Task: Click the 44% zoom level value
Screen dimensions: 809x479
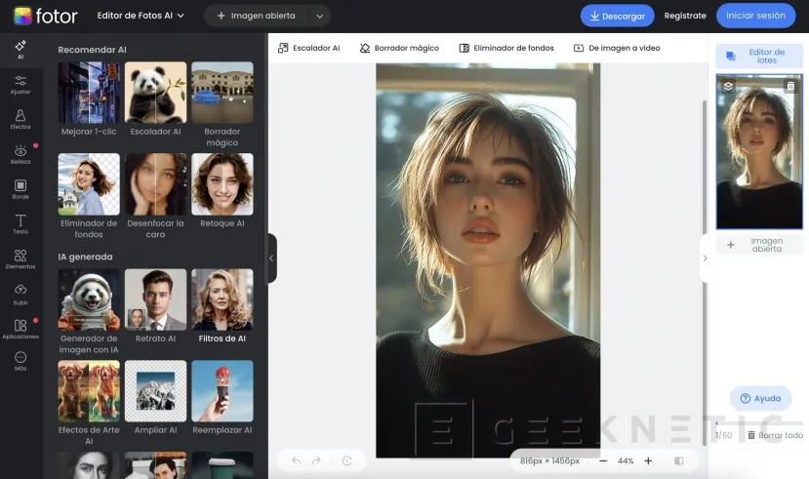Action: coord(626,461)
